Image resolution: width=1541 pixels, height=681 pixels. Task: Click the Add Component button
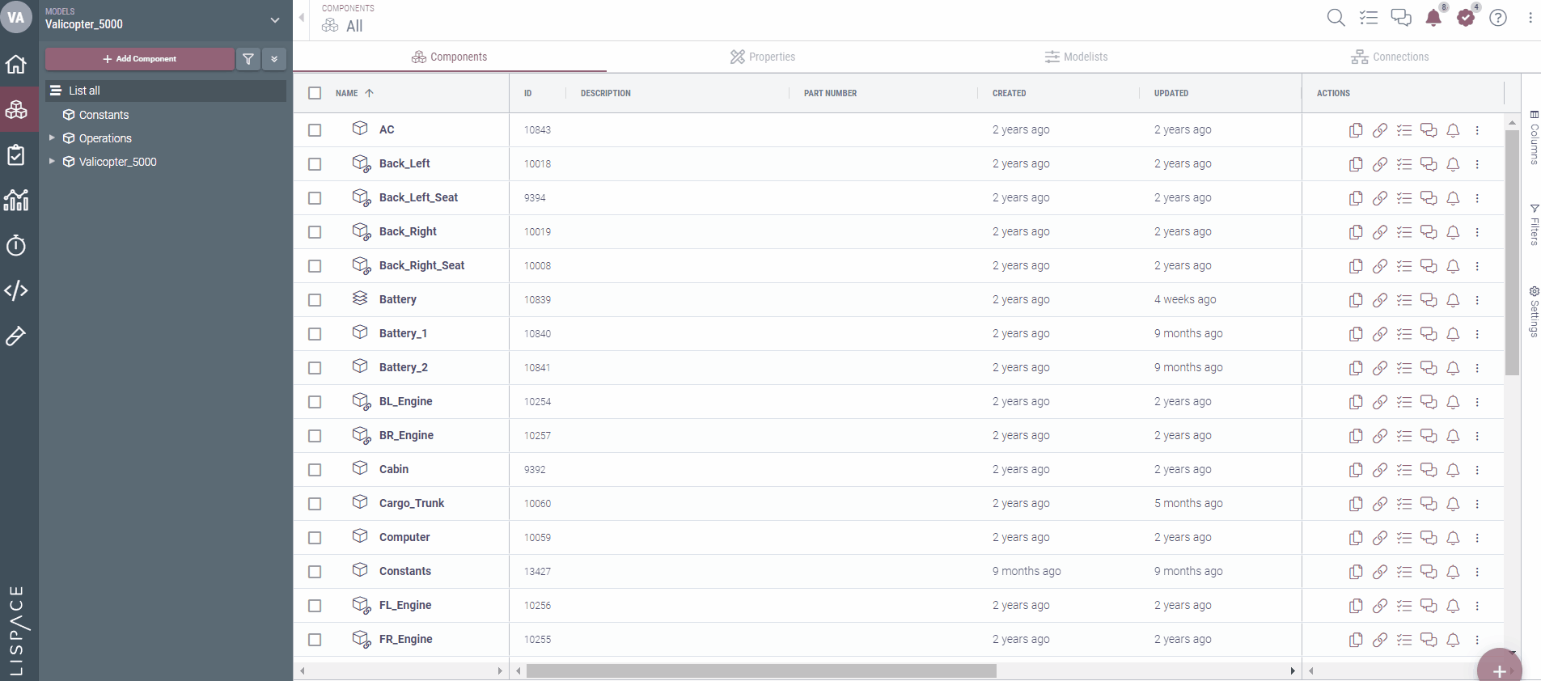[x=140, y=59]
